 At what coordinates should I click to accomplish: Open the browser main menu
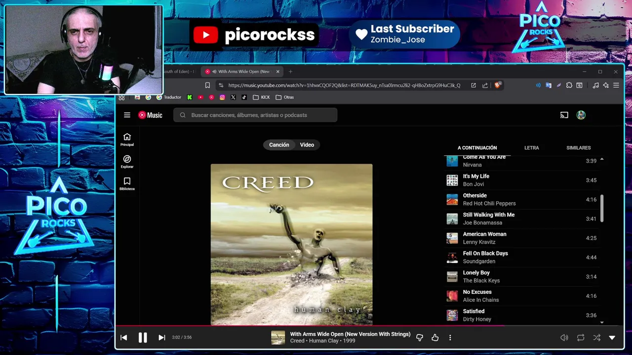point(616,85)
